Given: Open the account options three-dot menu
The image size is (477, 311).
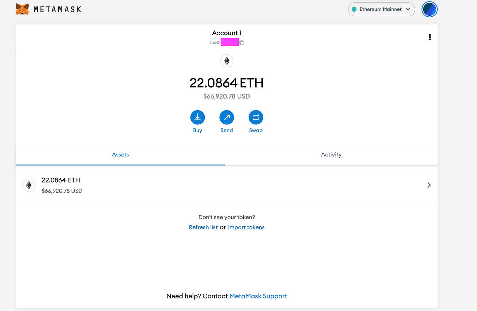Looking at the screenshot, I should tap(430, 37).
